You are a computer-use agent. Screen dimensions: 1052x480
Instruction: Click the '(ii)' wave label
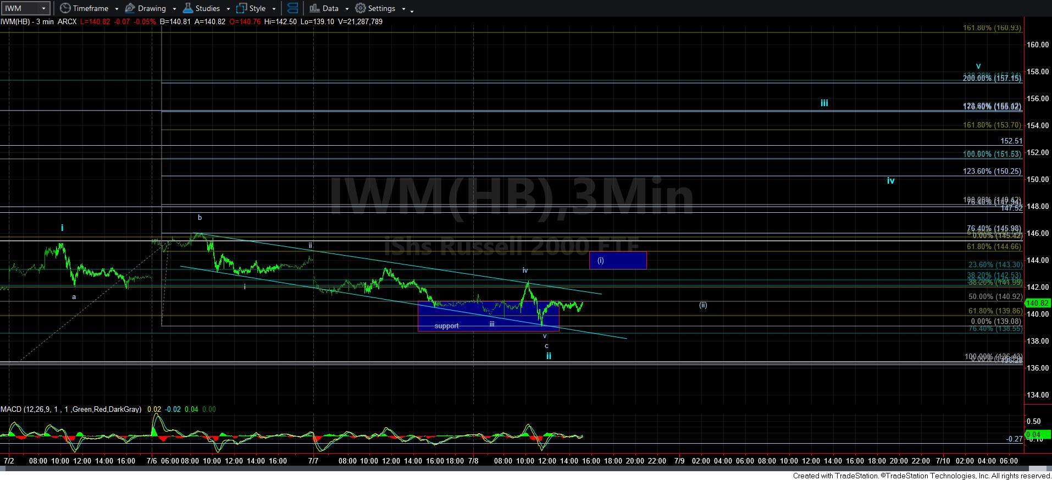(703, 305)
